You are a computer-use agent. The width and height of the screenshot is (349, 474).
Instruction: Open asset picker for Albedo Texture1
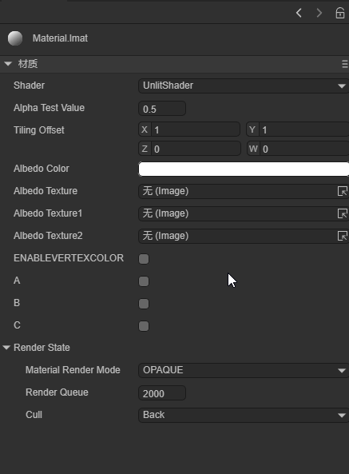tap(343, 213)
